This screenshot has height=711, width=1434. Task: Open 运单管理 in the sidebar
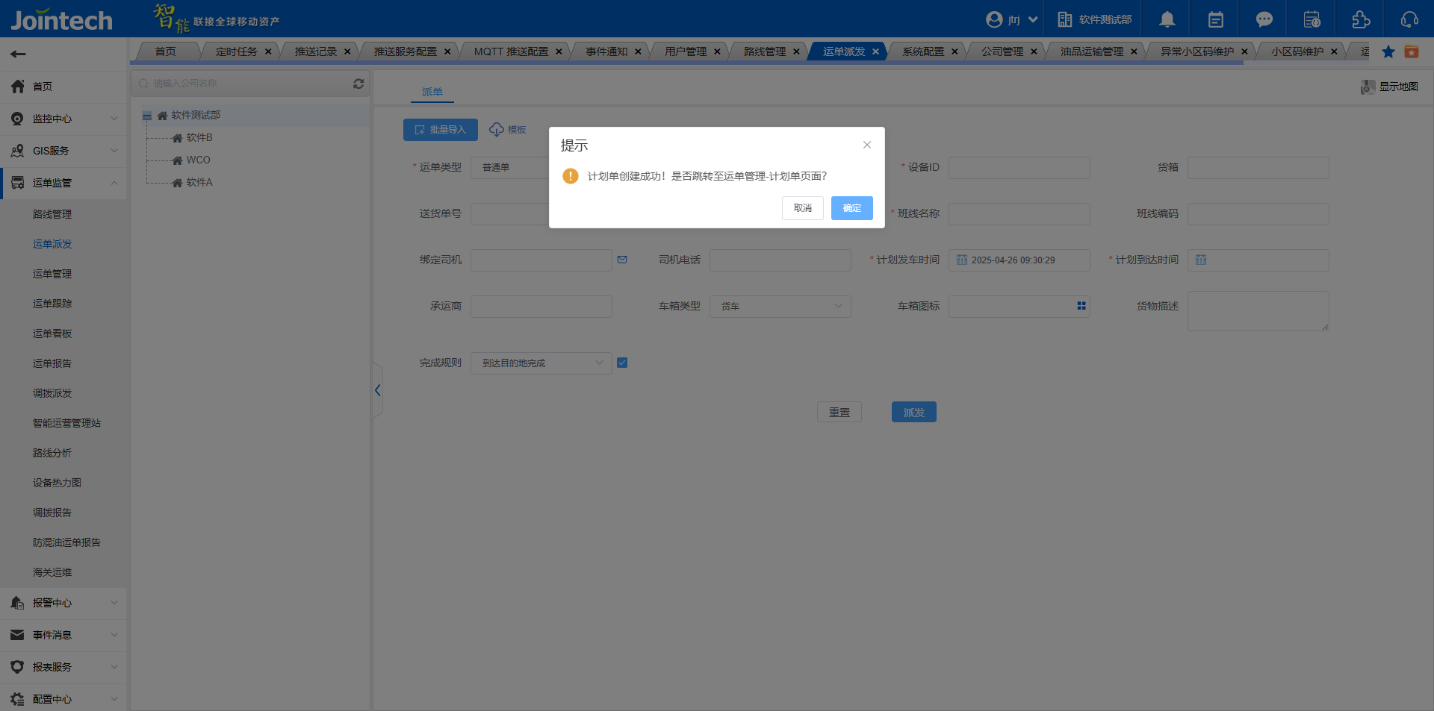tap(52, 274)
